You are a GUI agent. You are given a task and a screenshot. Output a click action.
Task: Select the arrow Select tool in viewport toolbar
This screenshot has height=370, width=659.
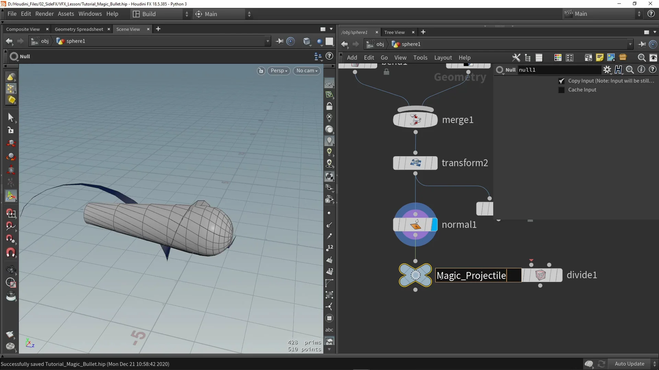click(11, 118)
